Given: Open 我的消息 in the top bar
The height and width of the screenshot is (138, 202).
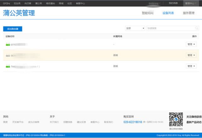Looking at the screenshot, I should coord(173,3).
